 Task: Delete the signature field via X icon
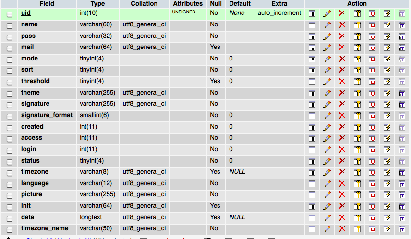(x=342, y=104)
